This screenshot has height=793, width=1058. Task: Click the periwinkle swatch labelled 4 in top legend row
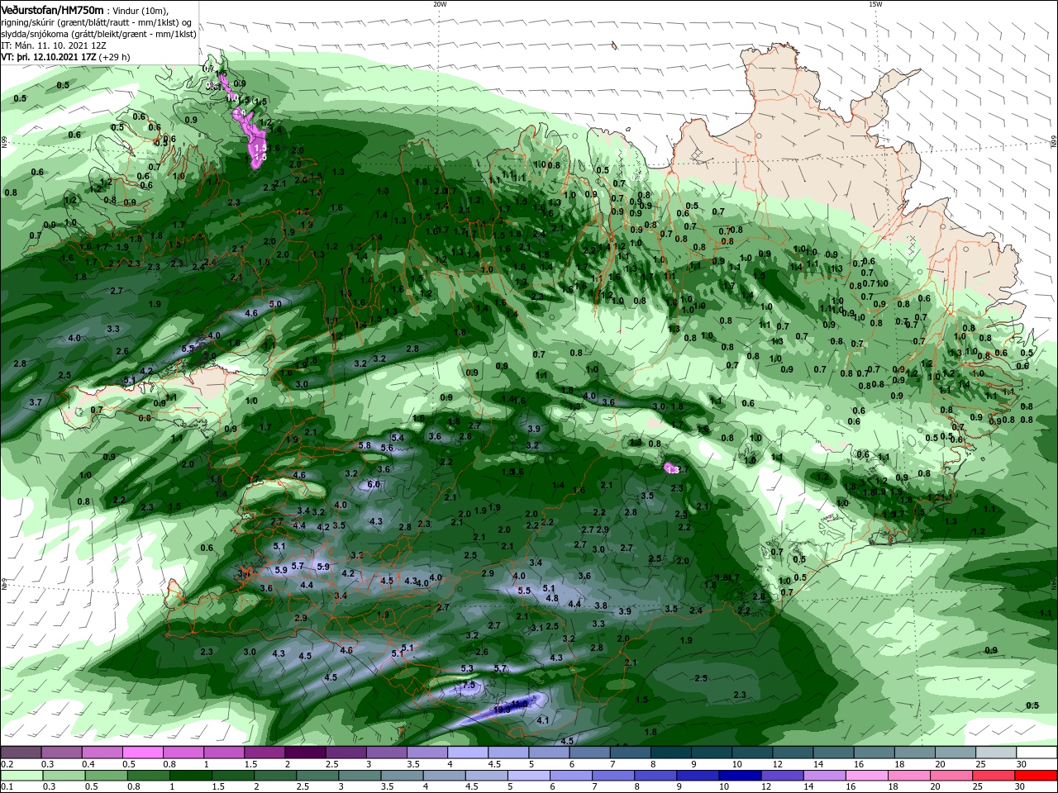pos(467,753)
